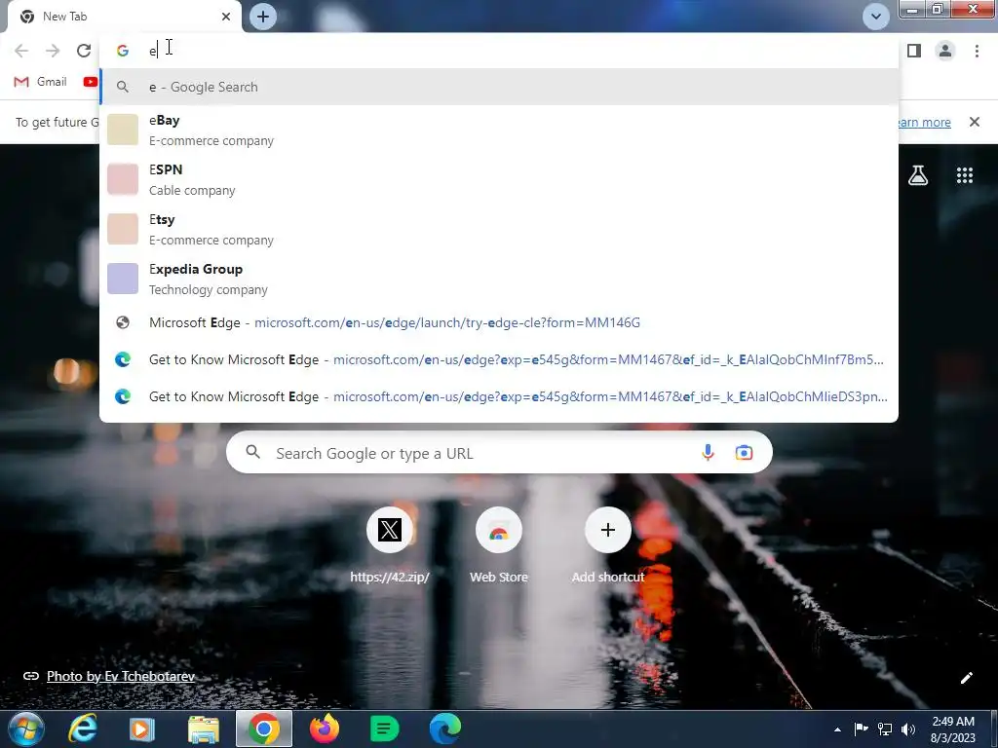This screenshot has width=998, height=748.
Task: Open the https://42.zip/ shortcut
Action: coord(390,545)
